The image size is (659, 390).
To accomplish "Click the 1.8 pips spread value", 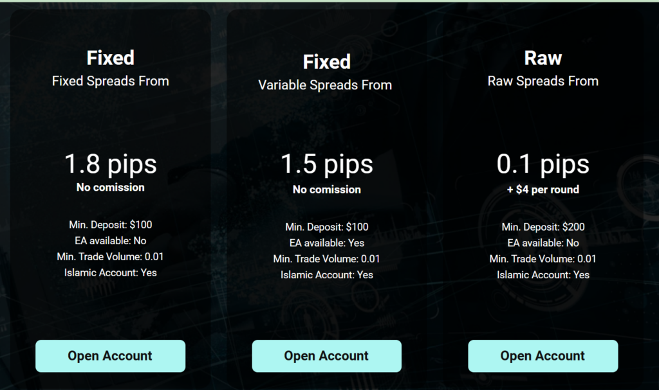I will (x=110, y=164).
